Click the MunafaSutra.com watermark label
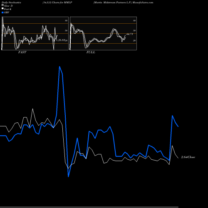Viewport: 208px width, 208px height. [143, 2]
